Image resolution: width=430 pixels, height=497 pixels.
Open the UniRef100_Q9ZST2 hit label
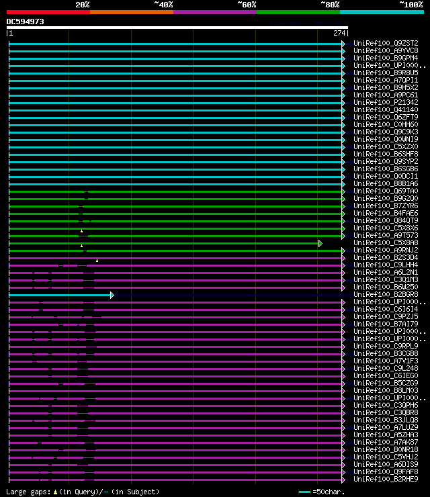coord(386,43)
